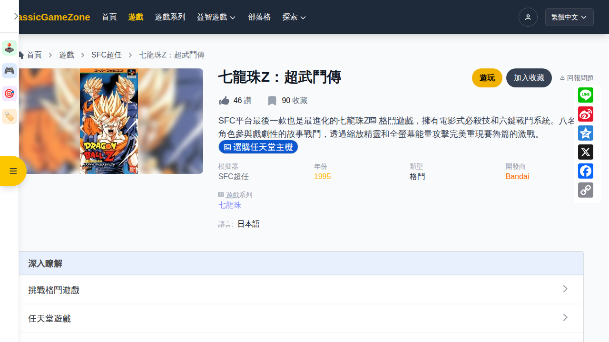Image resolution: width=609 pixels, height=342 pixels.
Task: Share on X icon
Action: point(586,152)
